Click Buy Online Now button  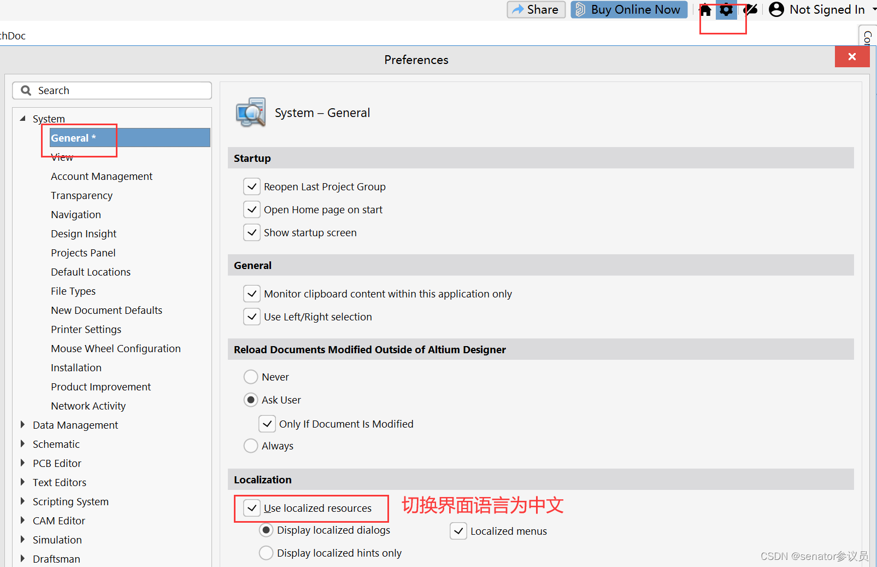coord(629,9)
